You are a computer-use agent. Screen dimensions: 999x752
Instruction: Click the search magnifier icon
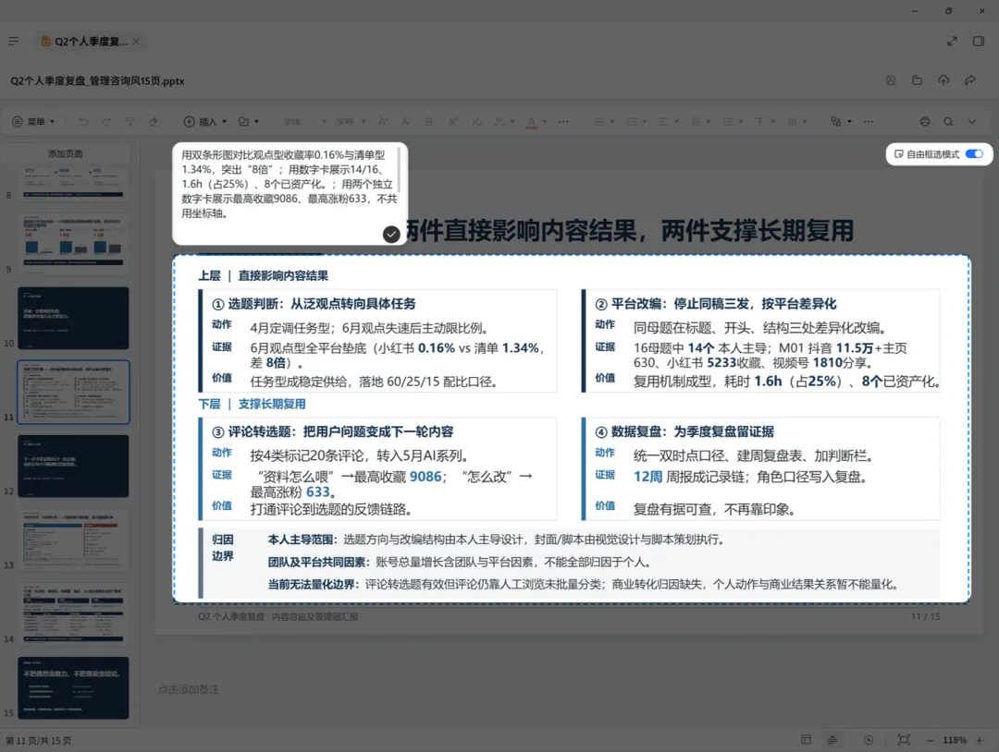(948, 122)
